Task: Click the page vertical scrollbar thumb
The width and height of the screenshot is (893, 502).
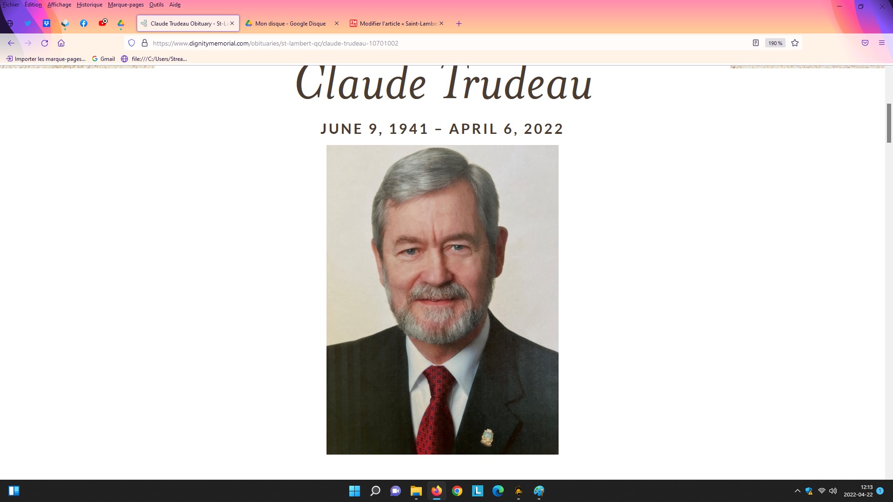Action: coord(889,123)
